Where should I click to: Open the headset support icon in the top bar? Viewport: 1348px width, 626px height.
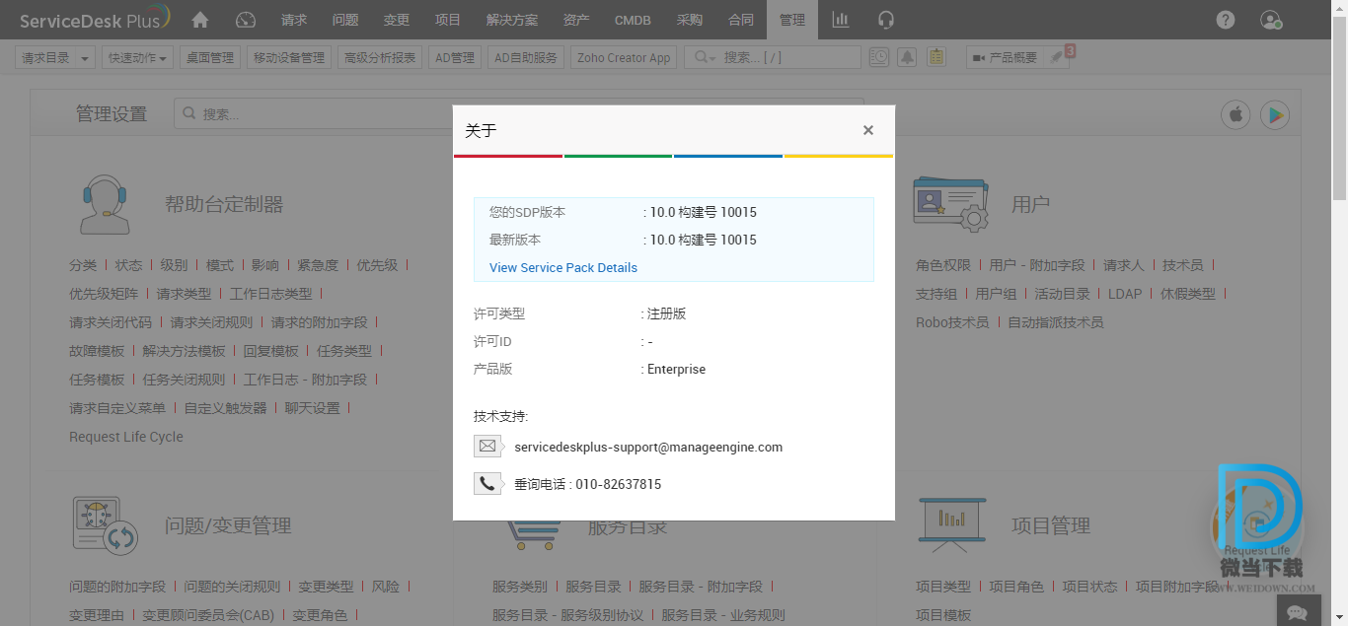(886, 20)
